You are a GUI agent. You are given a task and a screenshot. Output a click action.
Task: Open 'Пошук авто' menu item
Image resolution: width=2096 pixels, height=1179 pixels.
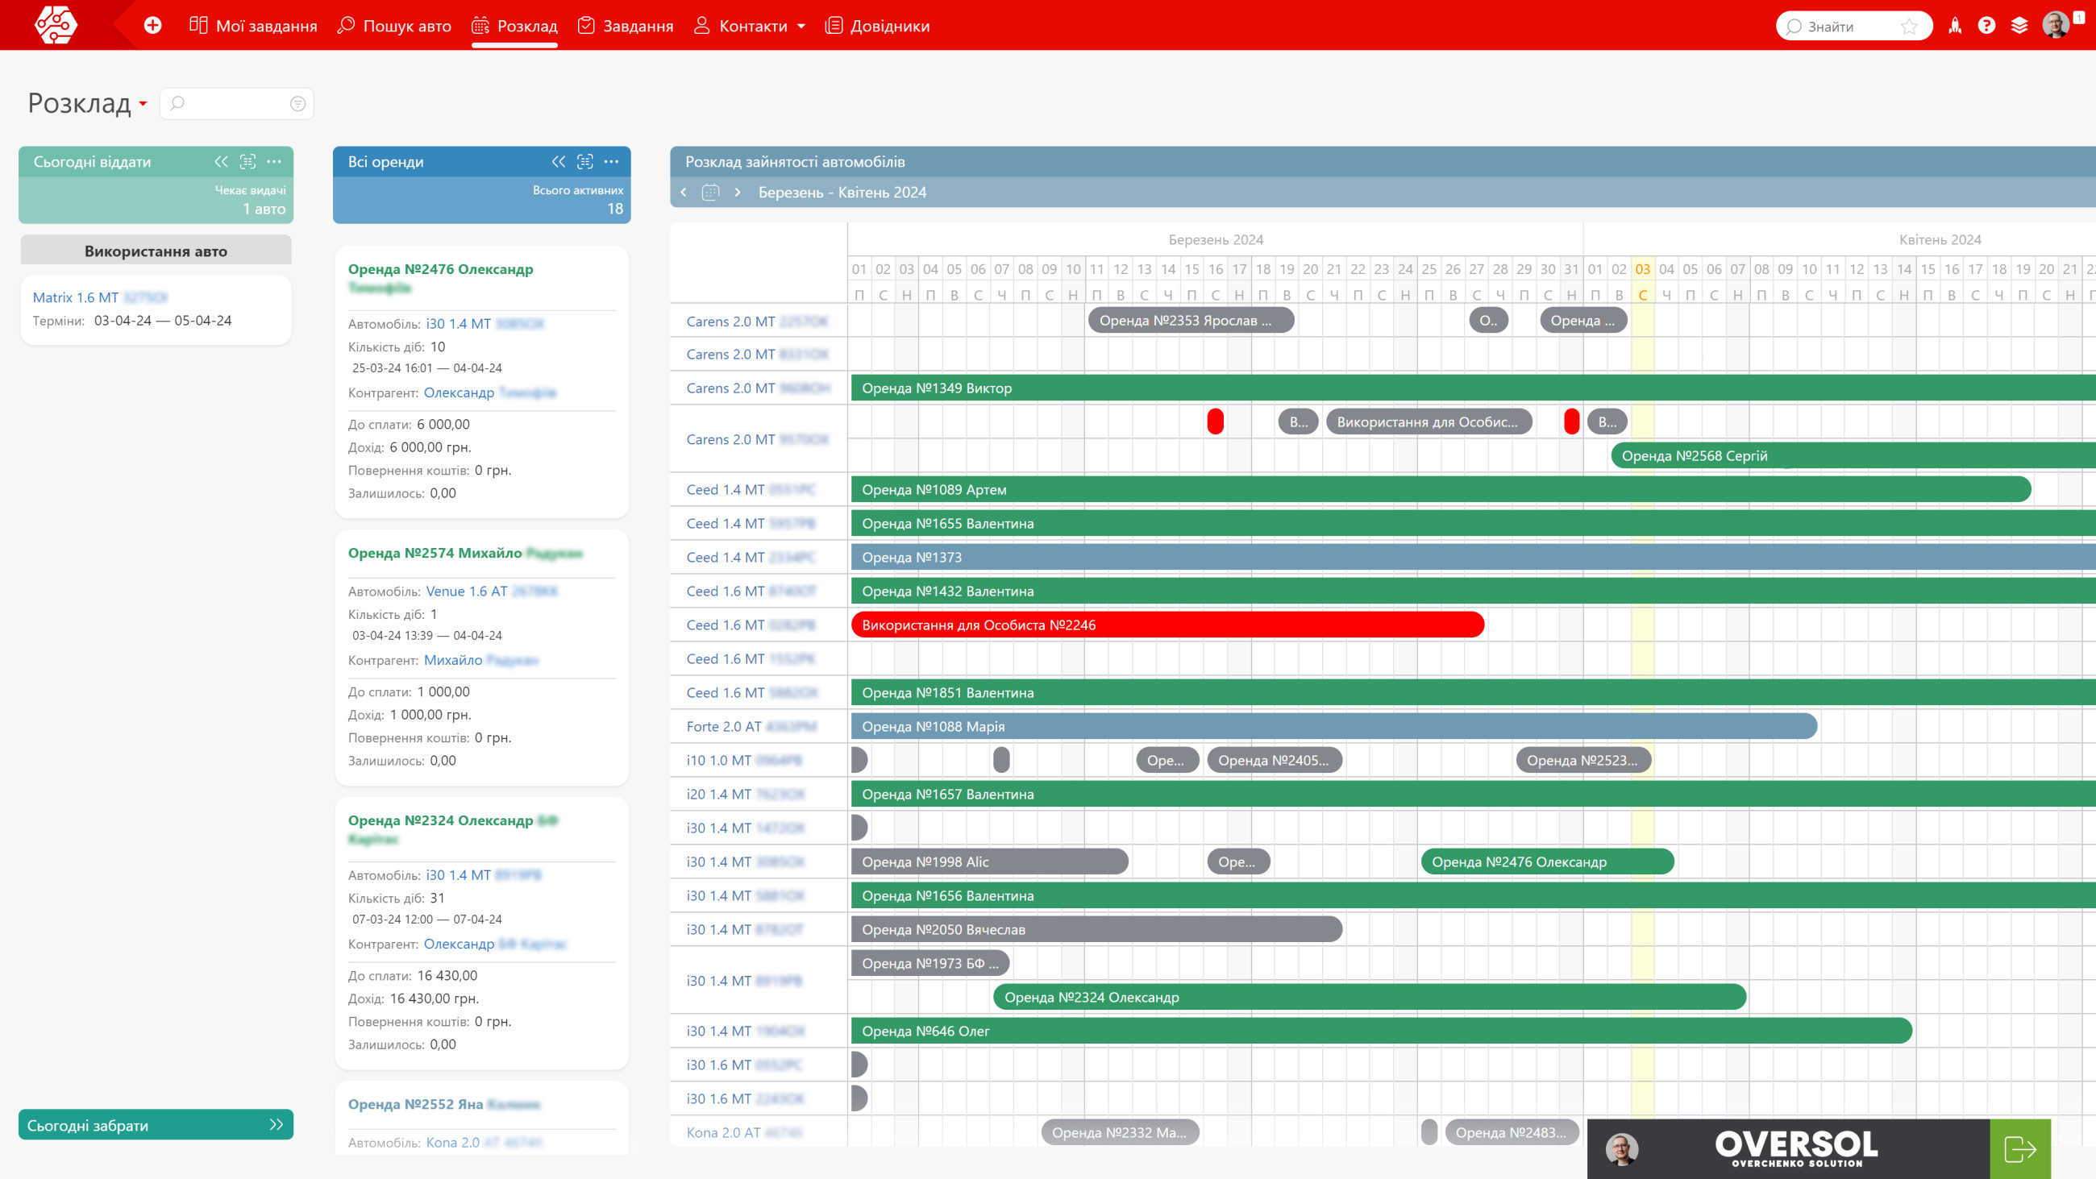point(395,25)
